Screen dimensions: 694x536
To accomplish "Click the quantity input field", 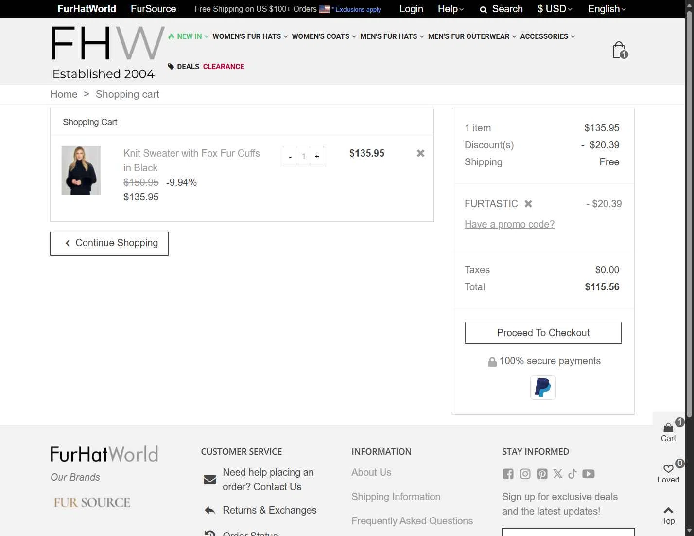I will (304, 157).
